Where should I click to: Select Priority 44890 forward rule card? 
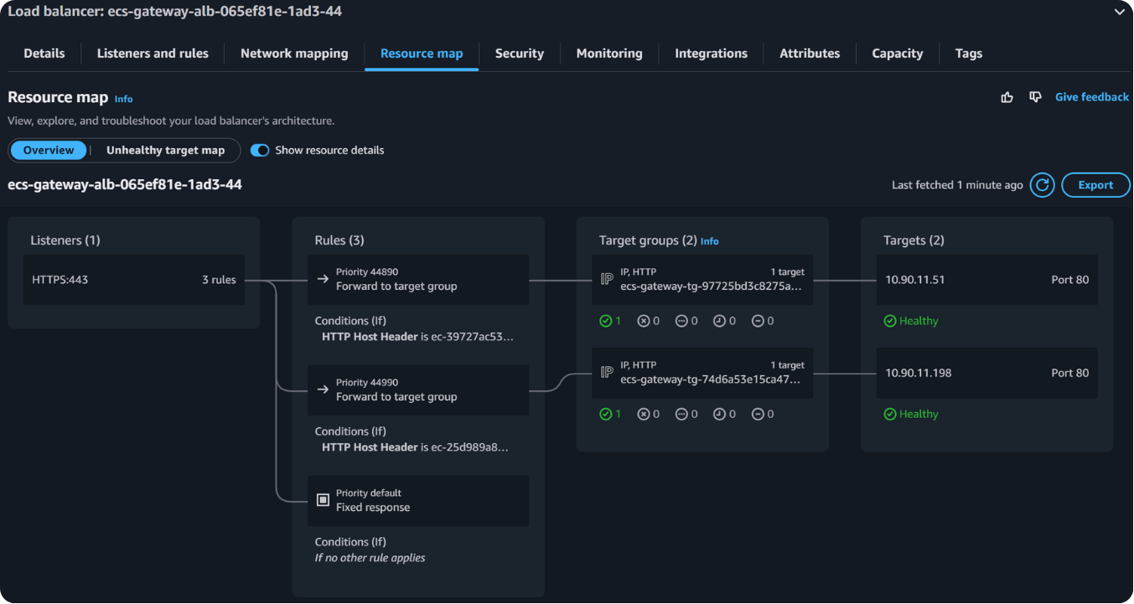point(418,280)
